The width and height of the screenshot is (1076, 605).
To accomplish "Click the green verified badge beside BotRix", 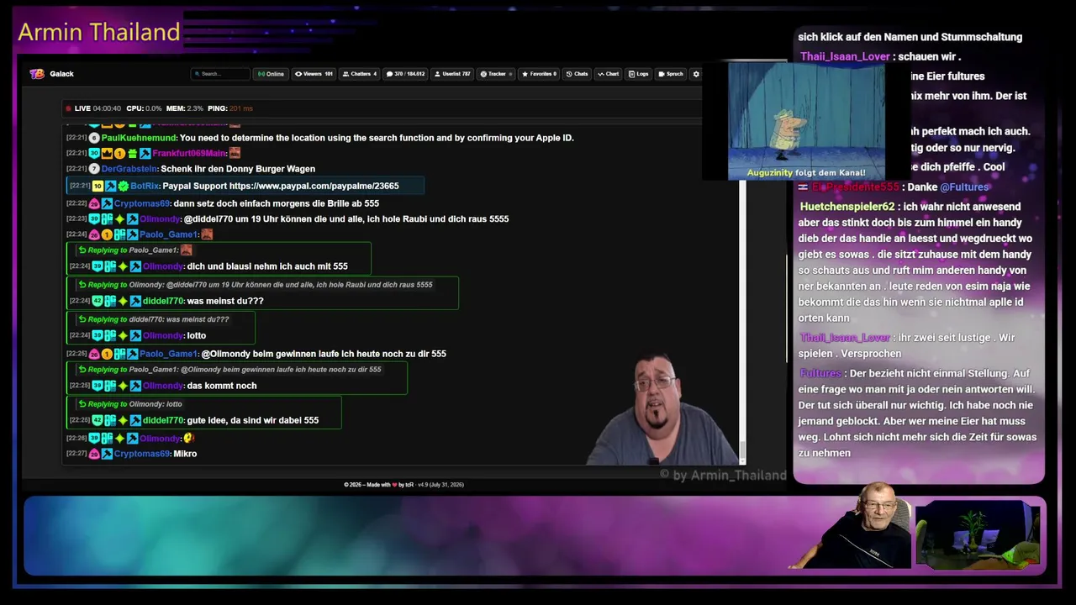I will pyautogui.click(x=124, y=186).
